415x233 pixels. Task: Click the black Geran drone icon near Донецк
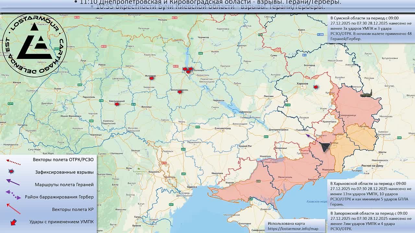(x=324, y=147)
